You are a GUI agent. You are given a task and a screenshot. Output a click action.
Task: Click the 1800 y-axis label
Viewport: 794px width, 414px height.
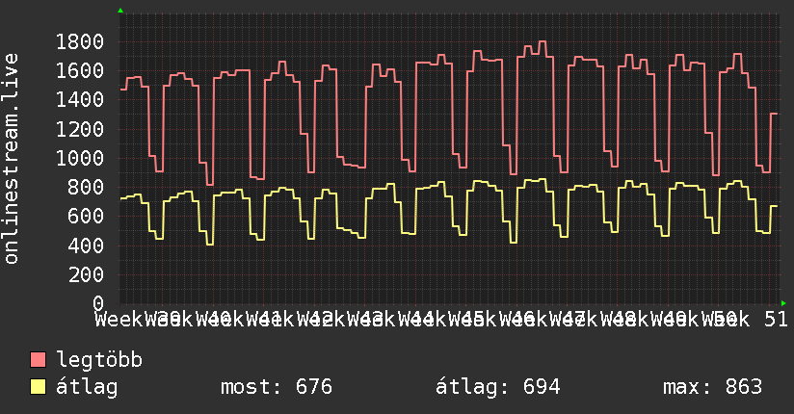(x=80, y=41)
